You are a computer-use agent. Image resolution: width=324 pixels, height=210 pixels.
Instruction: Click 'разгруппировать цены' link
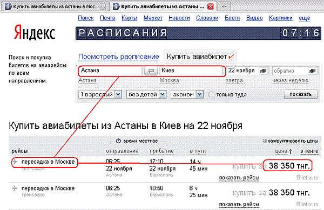point(293,141)
